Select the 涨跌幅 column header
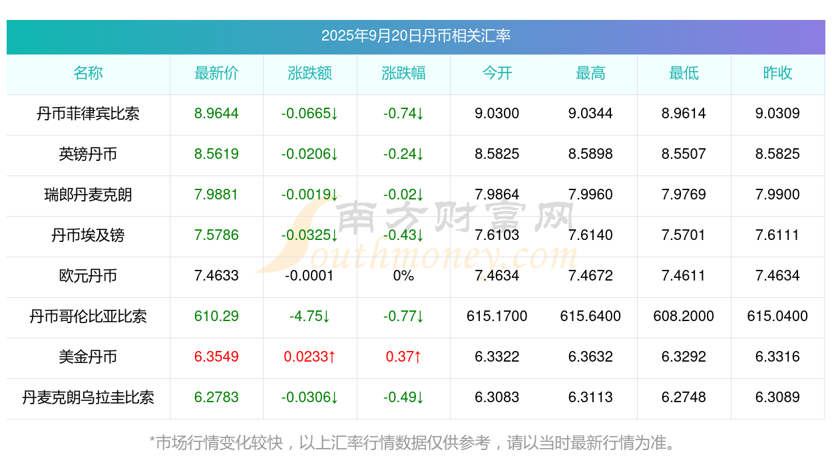This screenshot has width=832, height=464. tap(403, 73)
